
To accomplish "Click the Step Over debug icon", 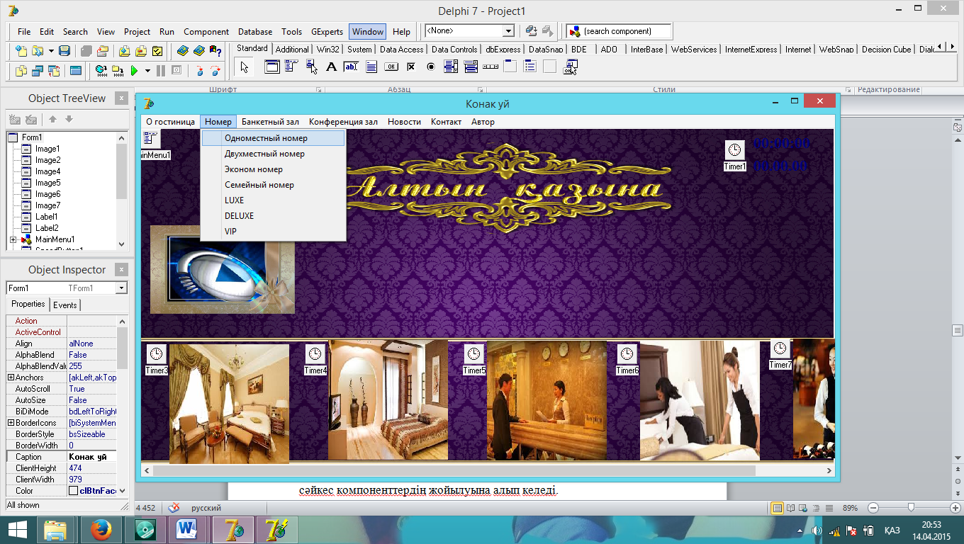I will pos(215,70).
